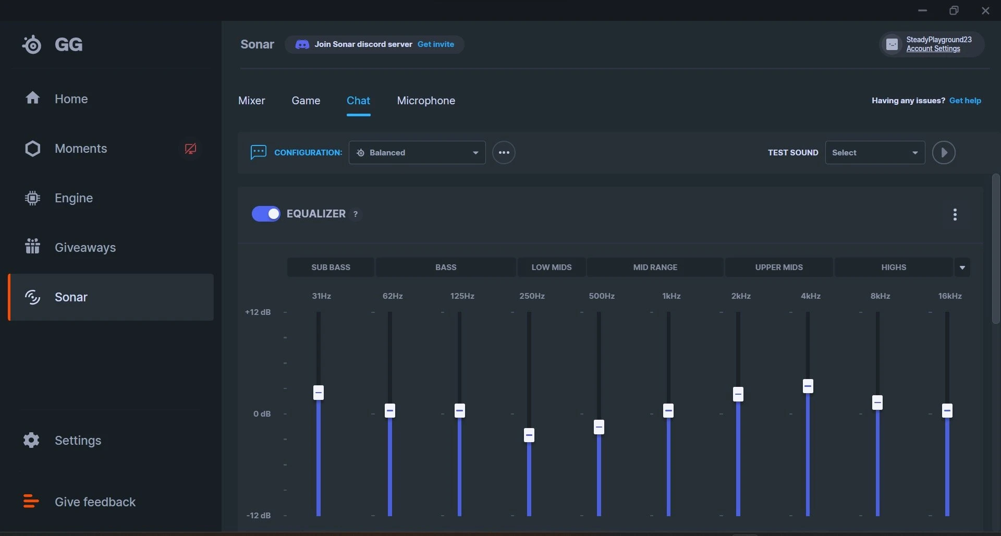Click the Get invite link
This screenshot has width=1001, height=536.
tap(436, 44)
